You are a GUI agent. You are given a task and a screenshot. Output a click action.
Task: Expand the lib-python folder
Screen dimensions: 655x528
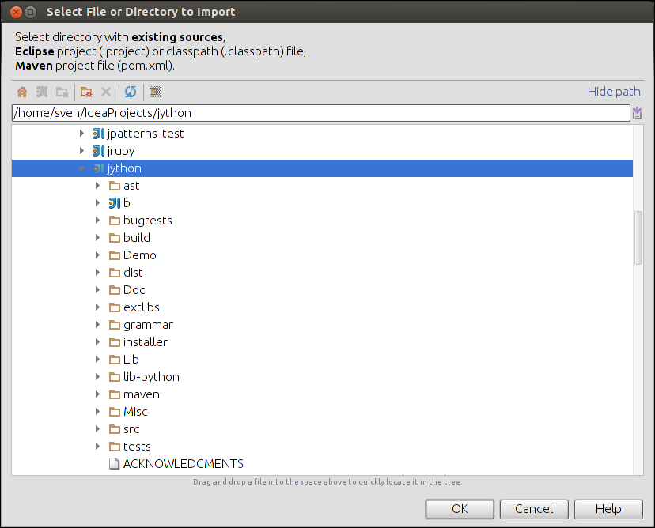coord(97,376)
